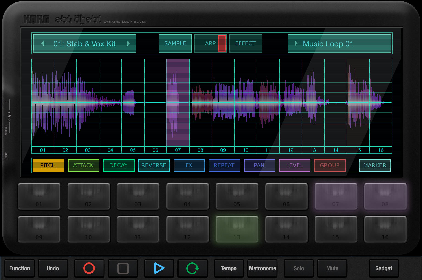Tap drum pad 04
Viewport: 422px width, 280px height.
click(x=188, y=196)
